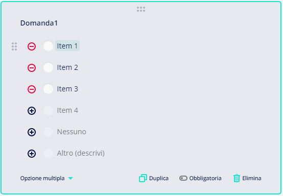Remove Item 1 with red minus icon
The height and width of the screenshot is (196, 283).
click(x=32, y=46)
